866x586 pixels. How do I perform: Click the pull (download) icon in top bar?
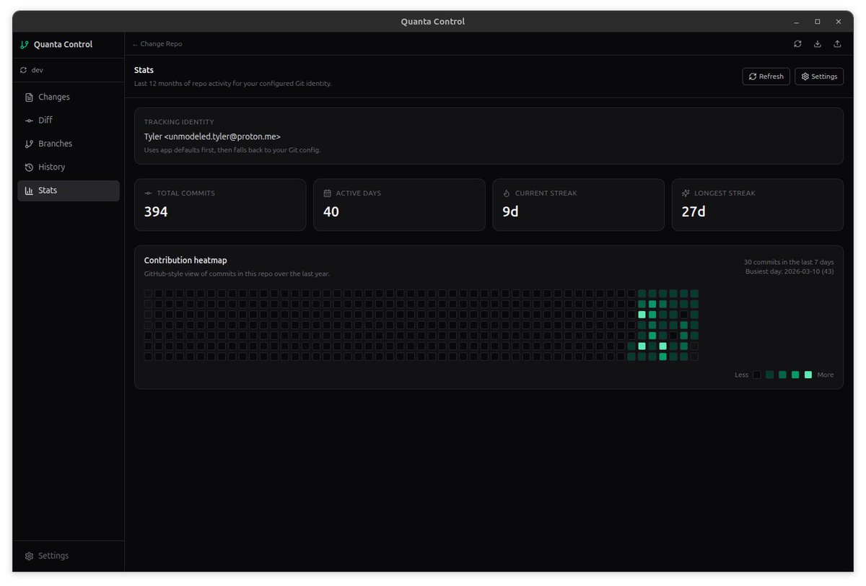tap(818, 44)
